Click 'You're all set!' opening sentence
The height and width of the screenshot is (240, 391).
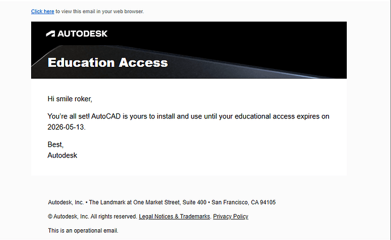pos(69,117)
